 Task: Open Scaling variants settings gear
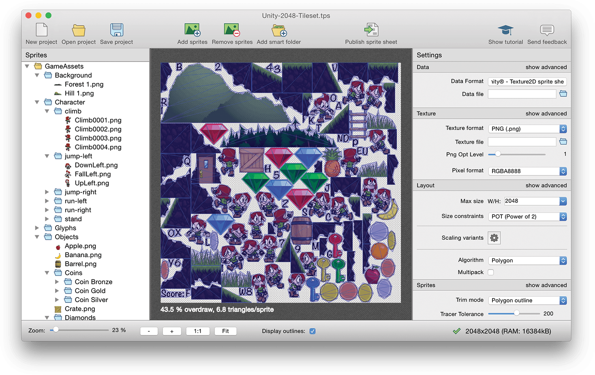(494, 238)
